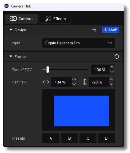Select preset A
The image size is (130, 153).
click(51, 138)
